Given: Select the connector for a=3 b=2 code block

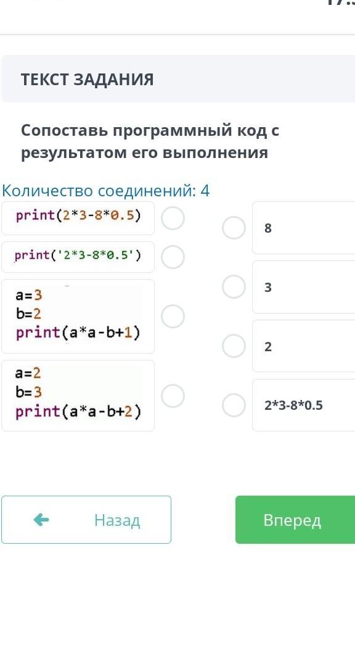Looking at the screenshot, I should click(x=173, y=316).
